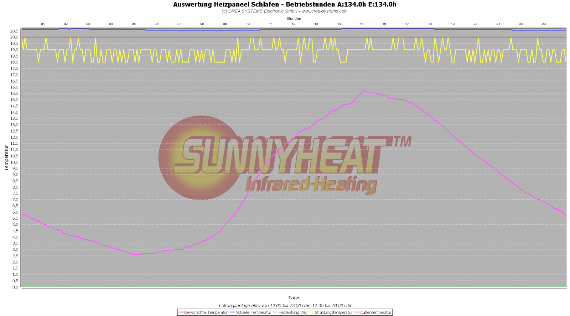Click the magenta legend line for Außentemperatur
The height and width of the screenshot is (316, 570).
[x=357, y=312]
